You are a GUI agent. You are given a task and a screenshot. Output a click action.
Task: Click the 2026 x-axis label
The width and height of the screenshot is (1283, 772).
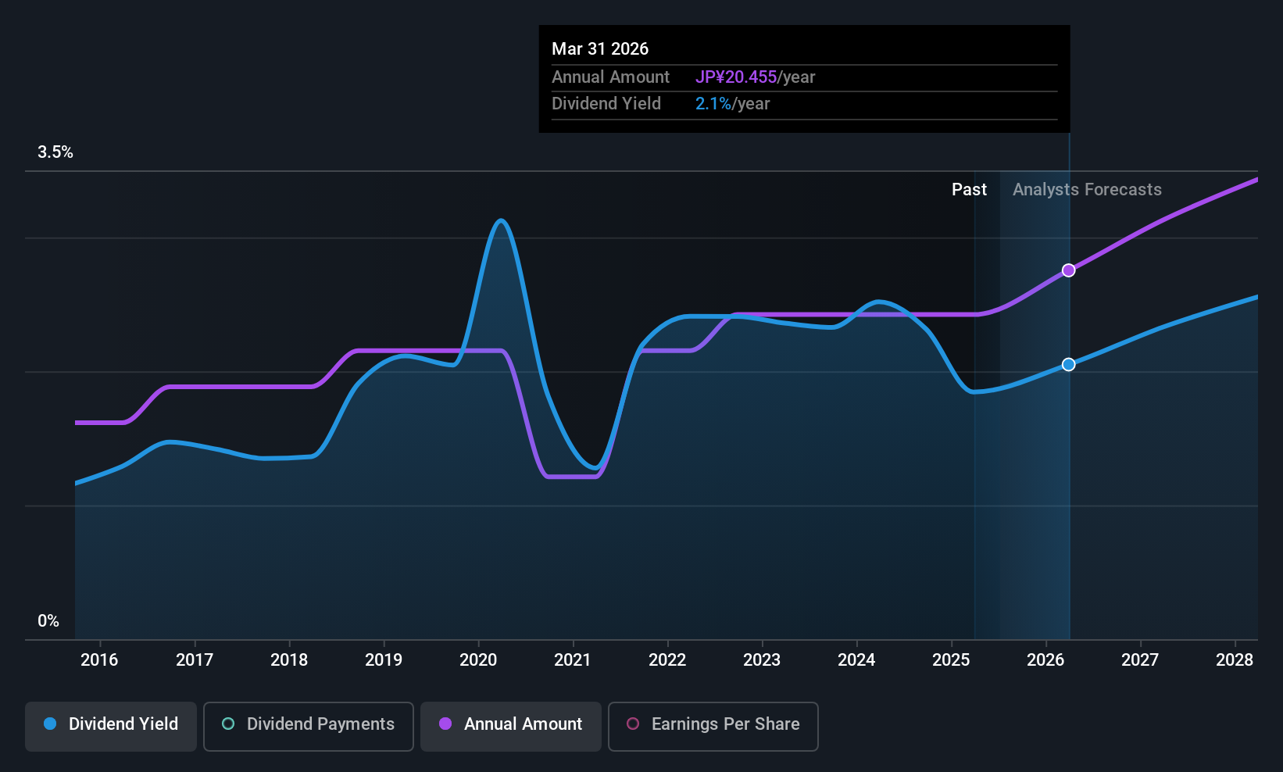click(x=1045, y=660)
